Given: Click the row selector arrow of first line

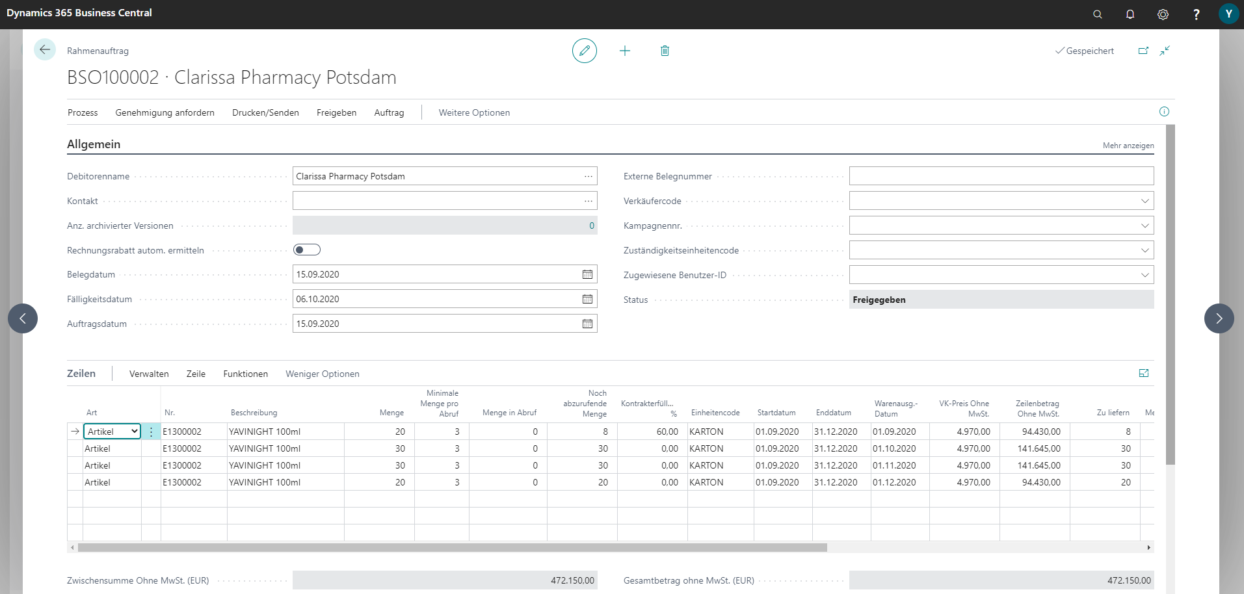Looking at the screenshot, I should coord(75,432).
